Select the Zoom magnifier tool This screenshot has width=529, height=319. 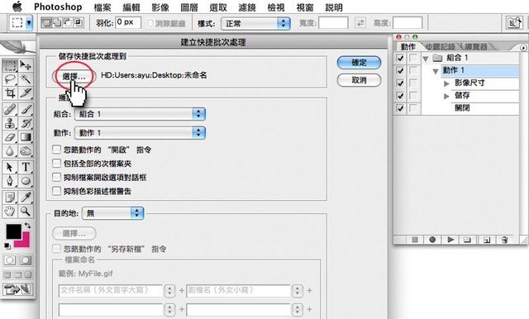26,211
